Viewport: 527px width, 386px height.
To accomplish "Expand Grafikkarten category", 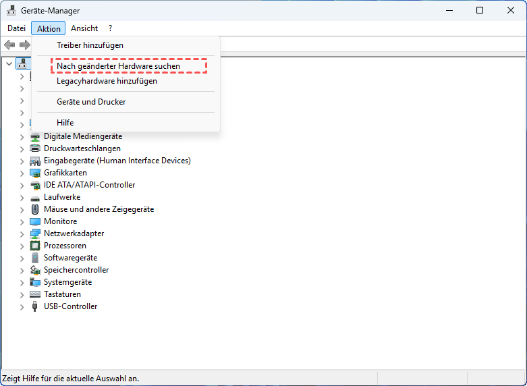I will pos(22,173).
